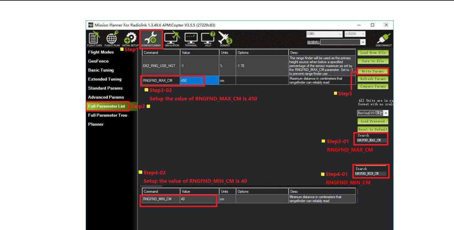Click the Command column header in top table
This screenshot has height=230, width=454.
click(161, 52)
